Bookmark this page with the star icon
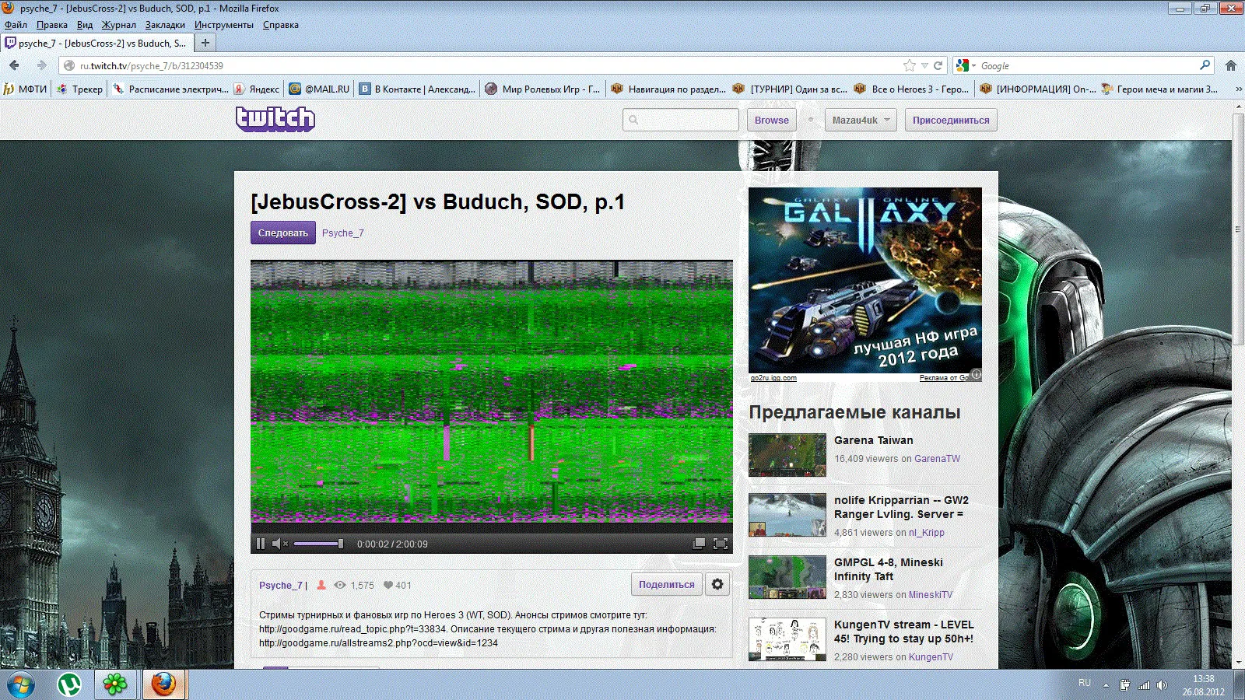Image resolution: width=1245 pixels, height=700 pixels. click(x=910, y=65)
